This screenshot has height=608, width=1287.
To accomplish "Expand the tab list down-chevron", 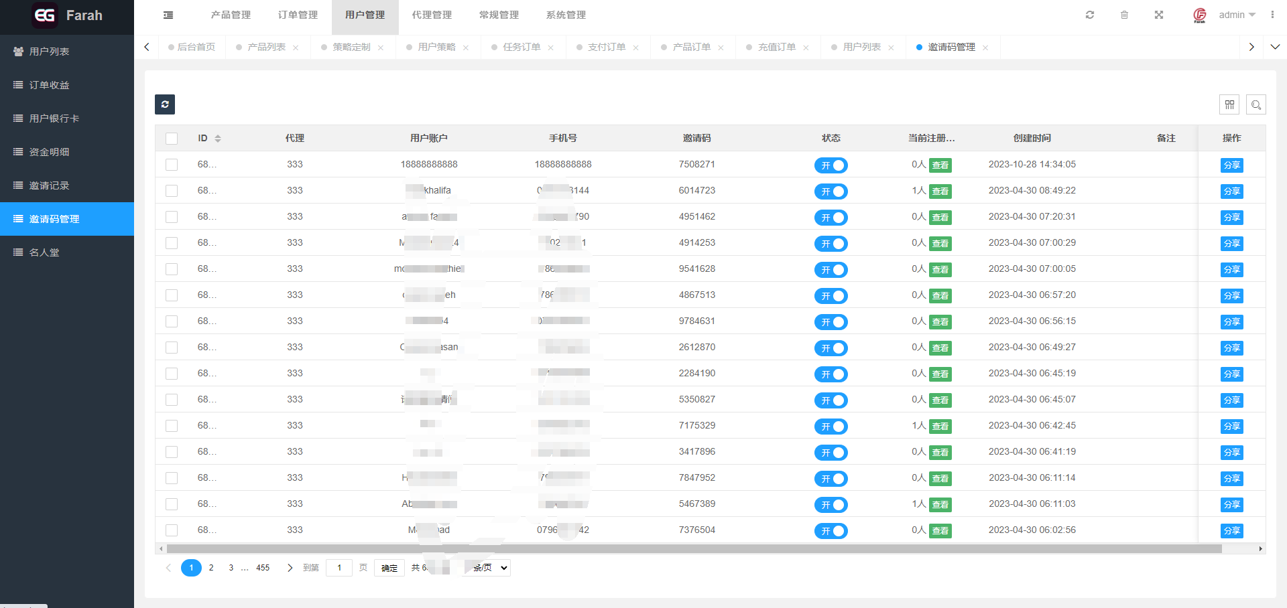I will (1275, 47).
